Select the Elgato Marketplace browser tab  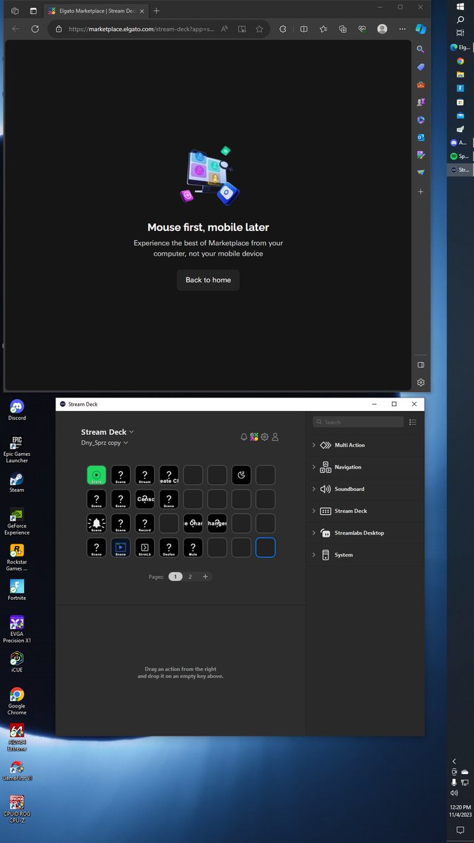pos(96,11)
